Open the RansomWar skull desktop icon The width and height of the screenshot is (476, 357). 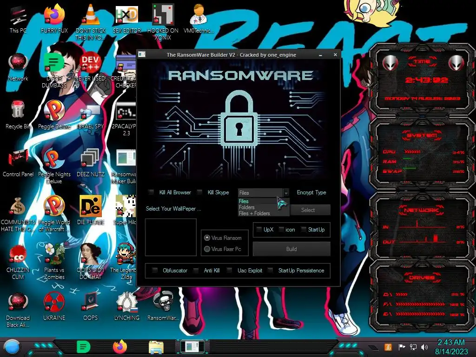coord(163,306)
